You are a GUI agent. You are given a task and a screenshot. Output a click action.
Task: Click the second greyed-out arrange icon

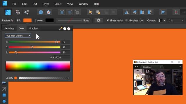click(x=114, y=12)
